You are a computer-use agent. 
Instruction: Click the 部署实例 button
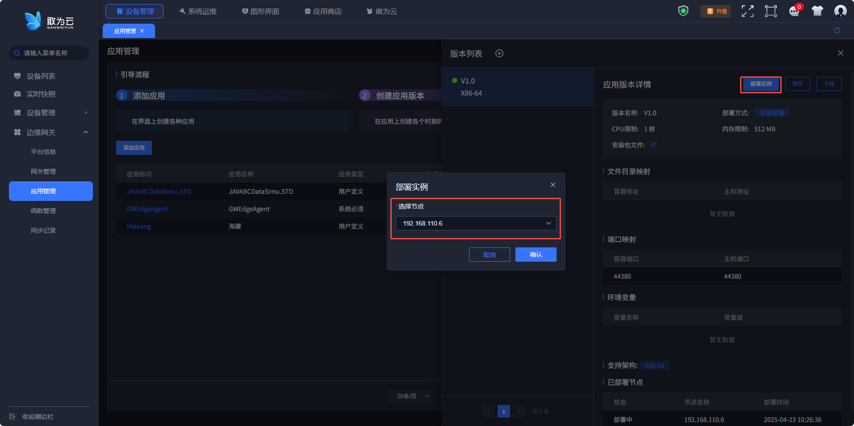[761, 84]
